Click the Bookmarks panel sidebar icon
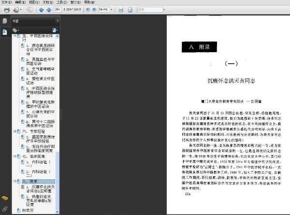This screenshot has width=290, height=215. pos(5,32)
